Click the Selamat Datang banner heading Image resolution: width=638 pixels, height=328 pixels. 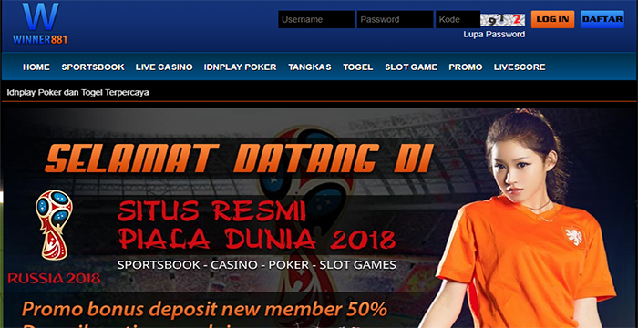(238, 159)
